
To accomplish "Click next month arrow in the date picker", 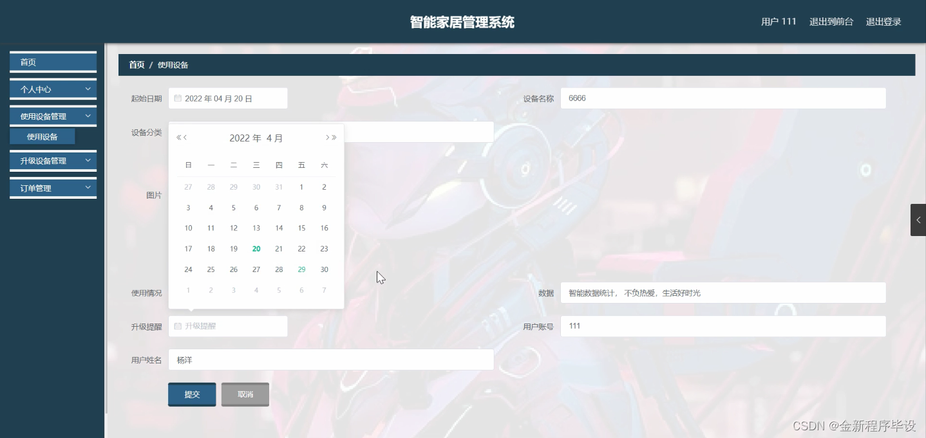I will pyautogui.click(x=326, y=137).
